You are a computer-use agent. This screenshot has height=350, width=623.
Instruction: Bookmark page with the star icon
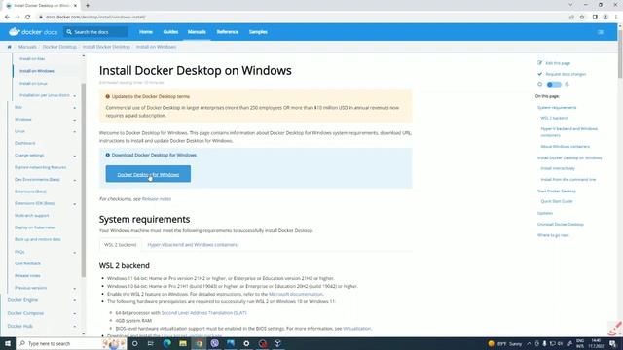click(x=582, y=17)
